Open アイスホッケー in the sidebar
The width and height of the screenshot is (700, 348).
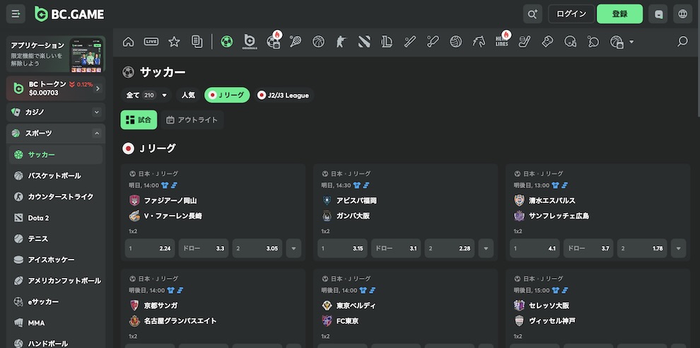point(56,260)
